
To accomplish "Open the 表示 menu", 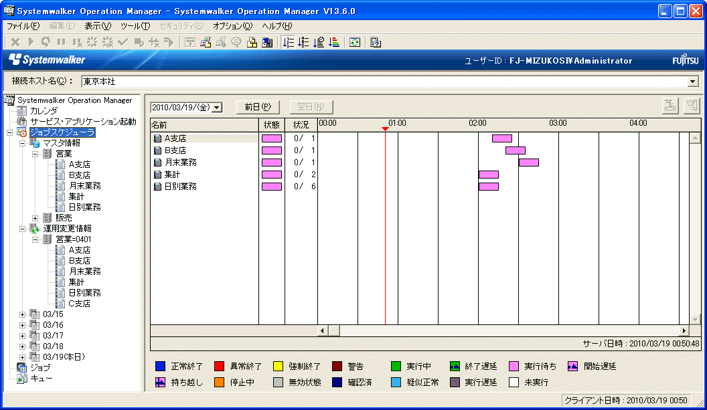I will point(98,26).
